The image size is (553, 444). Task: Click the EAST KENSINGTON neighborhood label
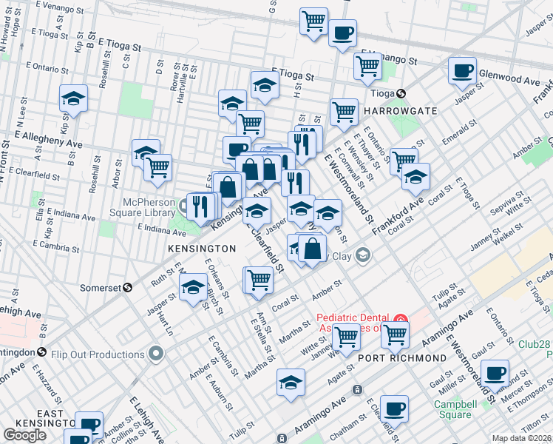(x=46, y=418)
